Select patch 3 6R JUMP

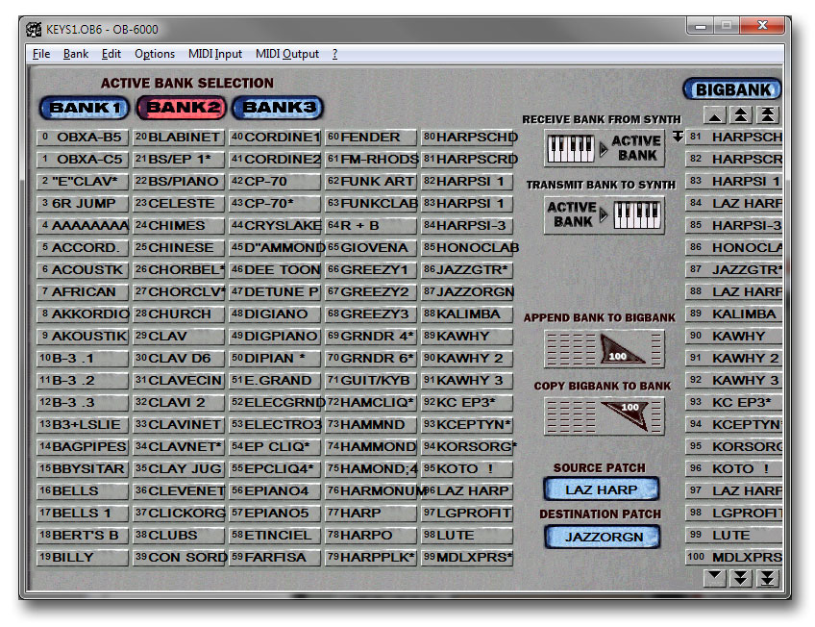coord(82,203)
